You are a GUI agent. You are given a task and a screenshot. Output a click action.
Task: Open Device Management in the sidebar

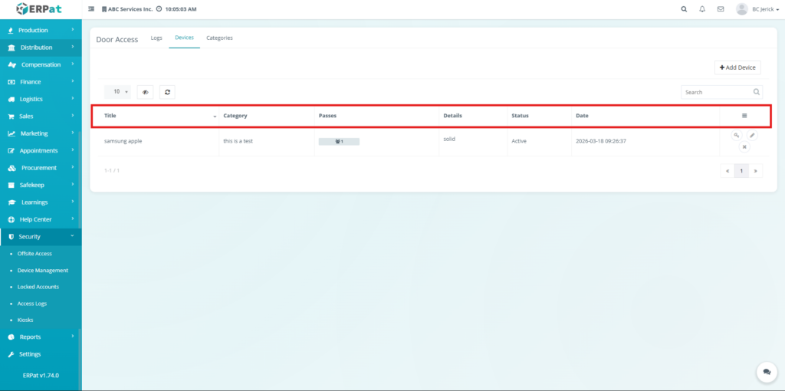(42, 271)
